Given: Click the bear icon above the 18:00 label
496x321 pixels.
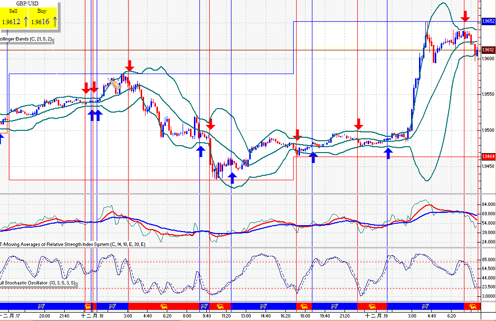Looking at the screenshot, I should 304,306.
